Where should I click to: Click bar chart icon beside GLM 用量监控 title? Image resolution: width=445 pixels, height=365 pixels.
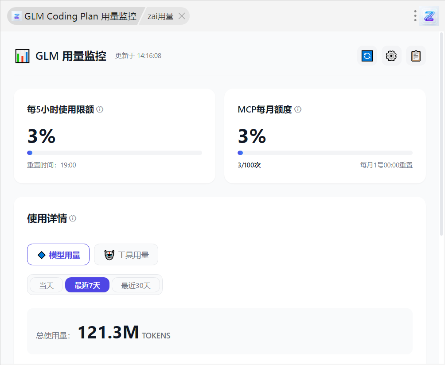(x=22, y=56)
